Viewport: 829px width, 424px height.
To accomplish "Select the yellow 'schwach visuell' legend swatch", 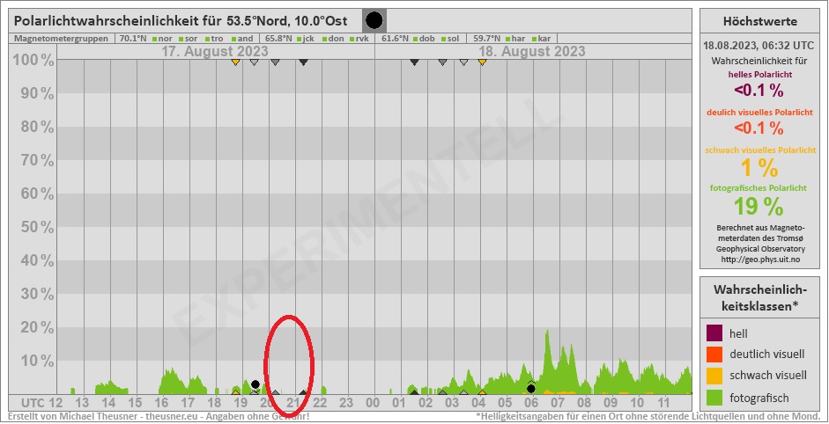I will coord(714,376).
